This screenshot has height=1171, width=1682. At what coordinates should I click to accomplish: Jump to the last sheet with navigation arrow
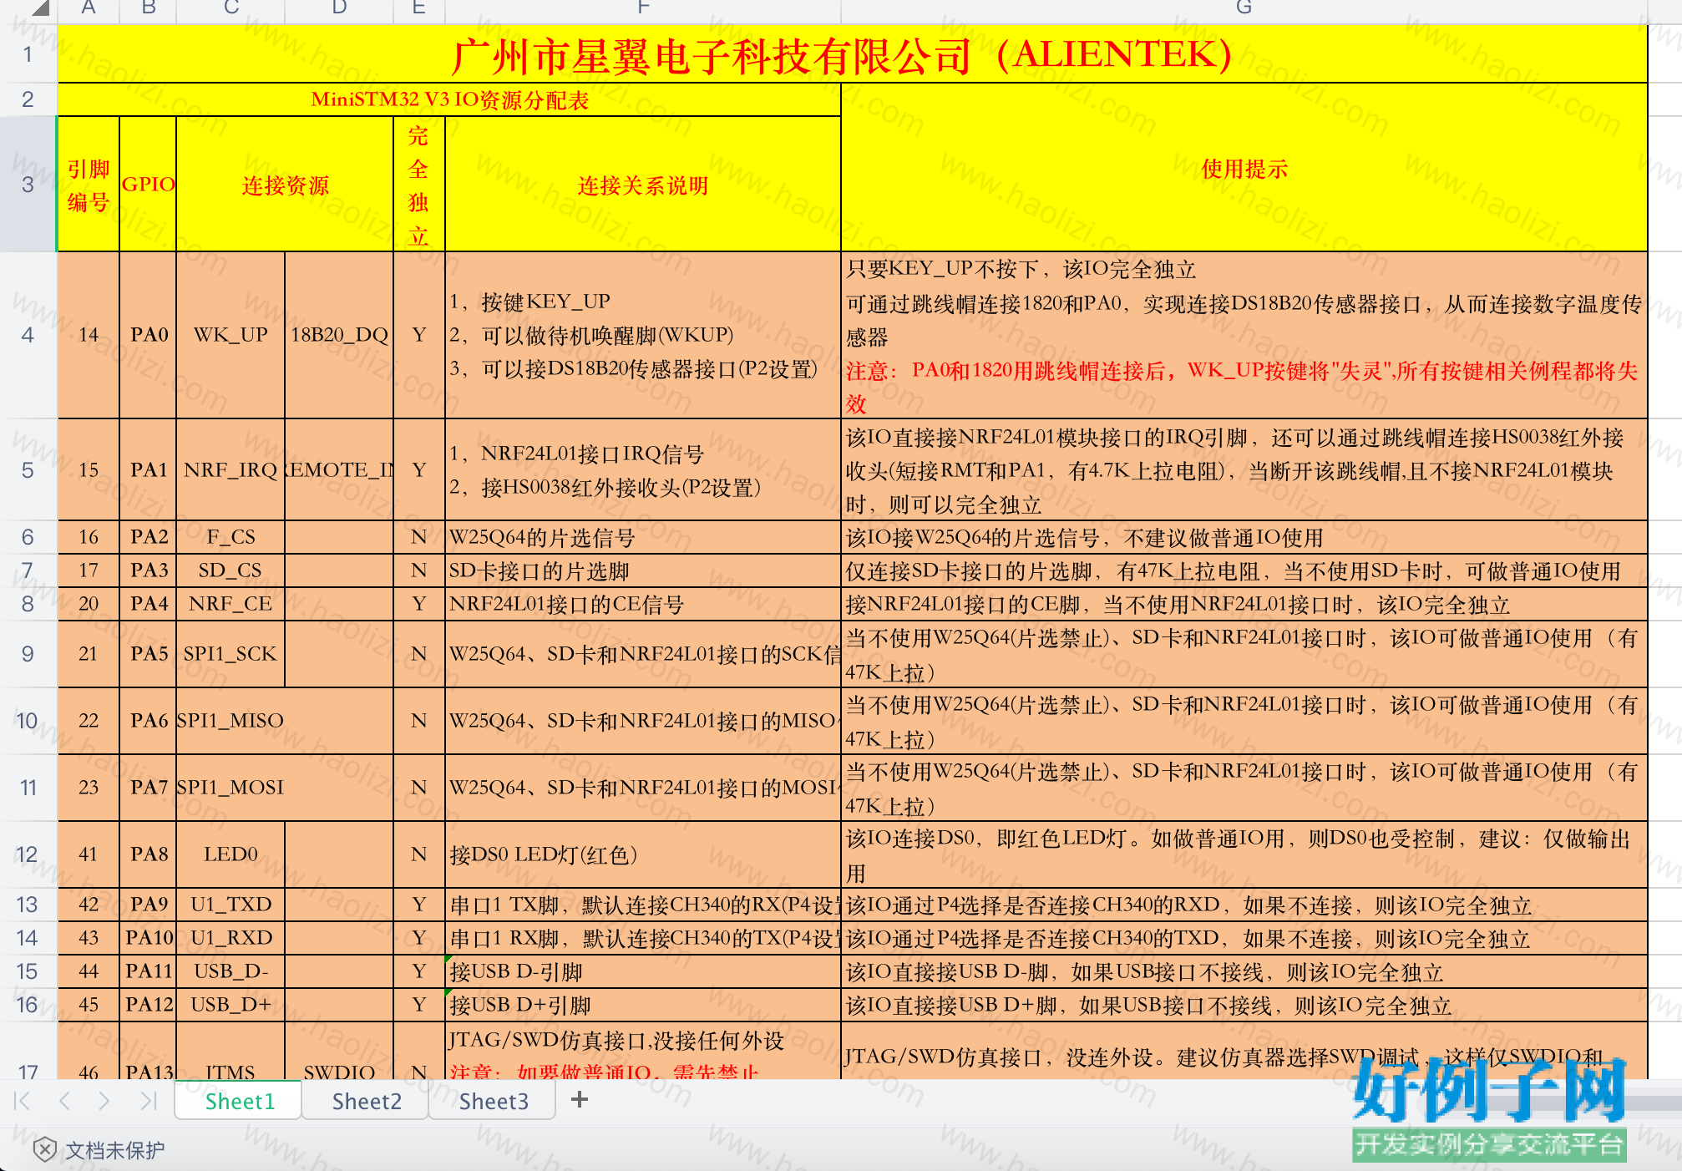(x=148, y=1101)
